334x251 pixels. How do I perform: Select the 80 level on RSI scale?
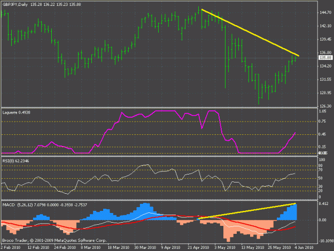[320, 166]
